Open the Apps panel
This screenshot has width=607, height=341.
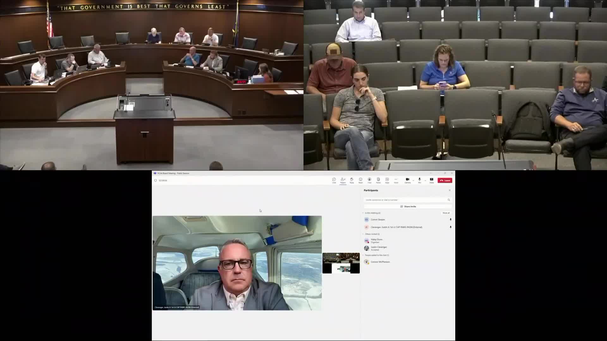pos(387,180)
